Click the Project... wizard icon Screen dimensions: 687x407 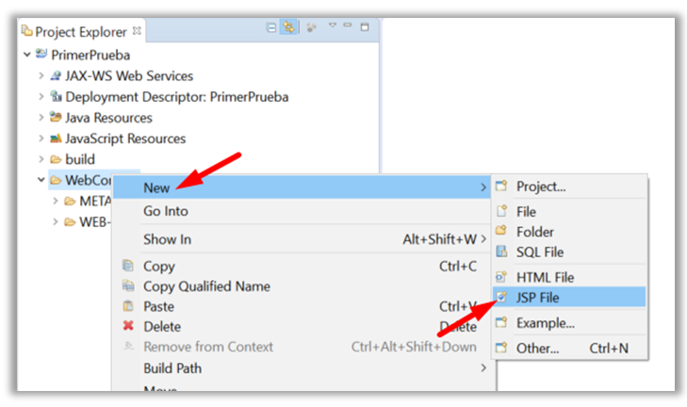coord(501,187)
